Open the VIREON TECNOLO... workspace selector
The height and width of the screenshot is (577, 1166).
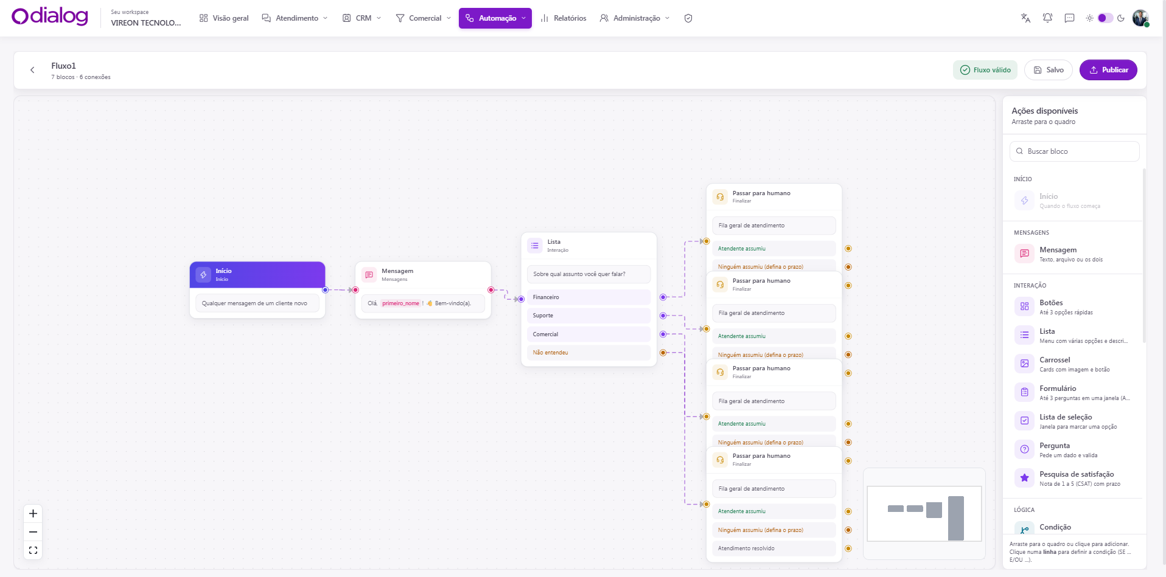click(x=146, y=18)
